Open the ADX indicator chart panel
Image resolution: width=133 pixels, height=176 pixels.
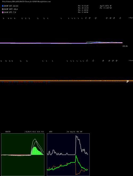68,155
